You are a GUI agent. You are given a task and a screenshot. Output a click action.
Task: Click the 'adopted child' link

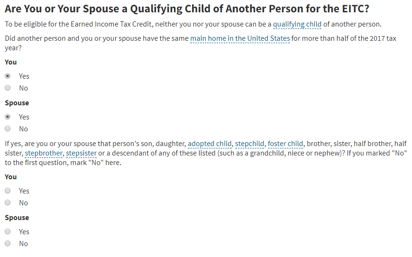210,144
